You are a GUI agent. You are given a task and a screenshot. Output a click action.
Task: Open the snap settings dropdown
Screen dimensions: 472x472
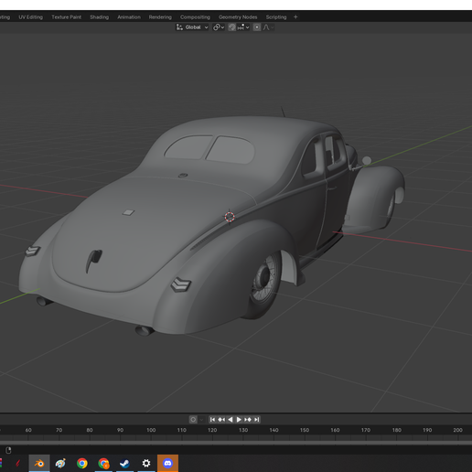tap(243, 27)
